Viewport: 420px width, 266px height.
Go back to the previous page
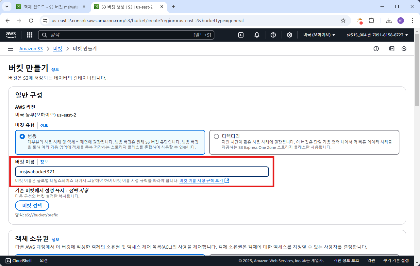[x=8, y=21]
